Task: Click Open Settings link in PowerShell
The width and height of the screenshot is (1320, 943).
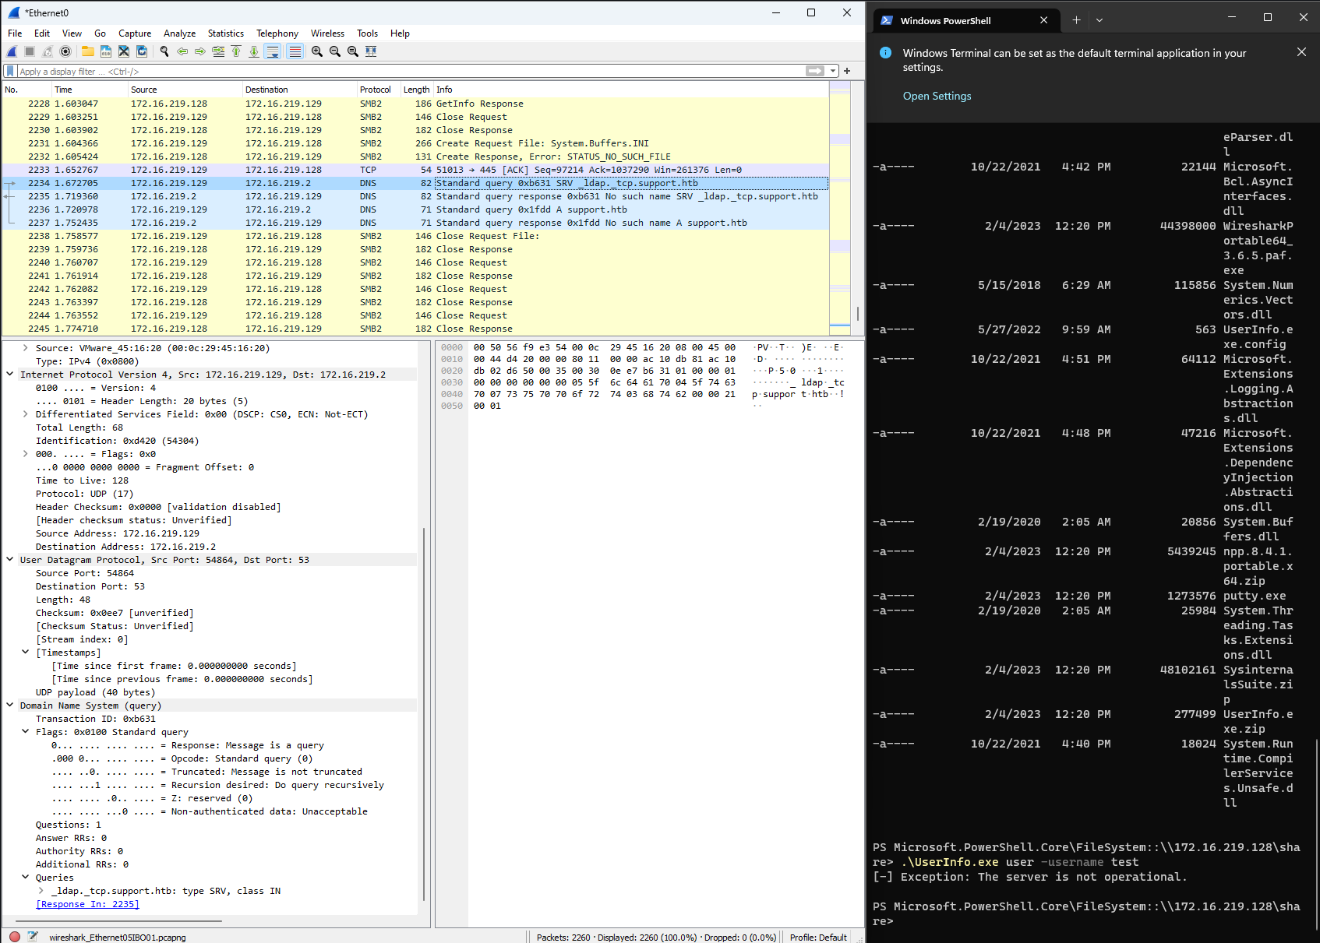Action: point(937,96)
